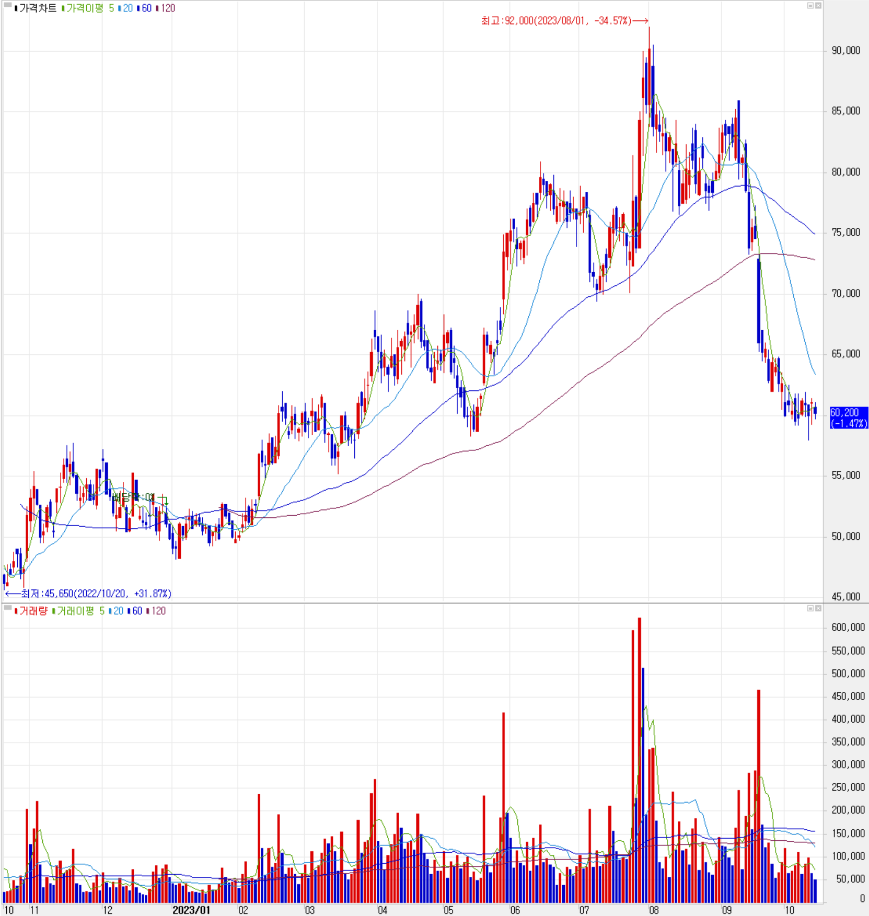Select the 거래량 volume legend label
This screenshot has width=869, height=916.
click(x=33, y=611)
